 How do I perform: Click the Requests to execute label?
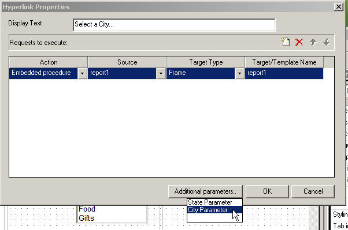(38, 43)
